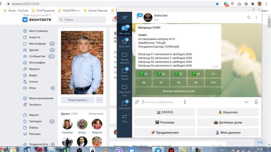The width and height of the screenshot is (271, 152).
Task: Open the Ред. folder settings icon
Action: pos(124,119)
